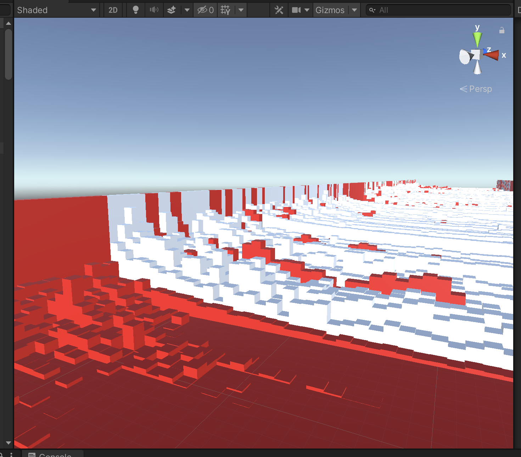The height and width of the screenshot is (457, 521).
Task: Click the scene camera settings icon
Action: (296, 10)
